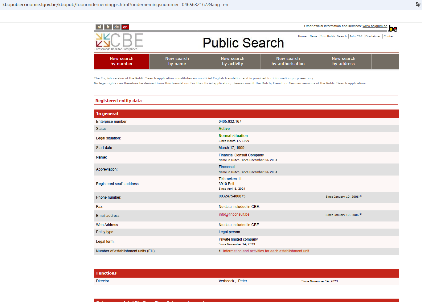This screenshot has height=302, width=422.
Task: Click the In general section header
Action: click(247, 114)
